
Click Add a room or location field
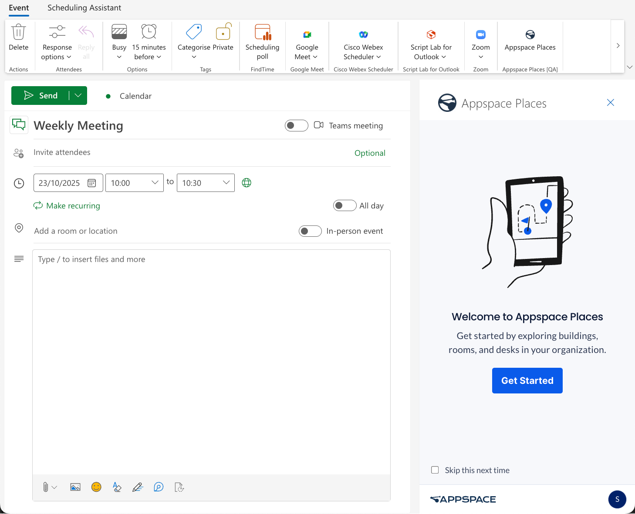(163, 231)
